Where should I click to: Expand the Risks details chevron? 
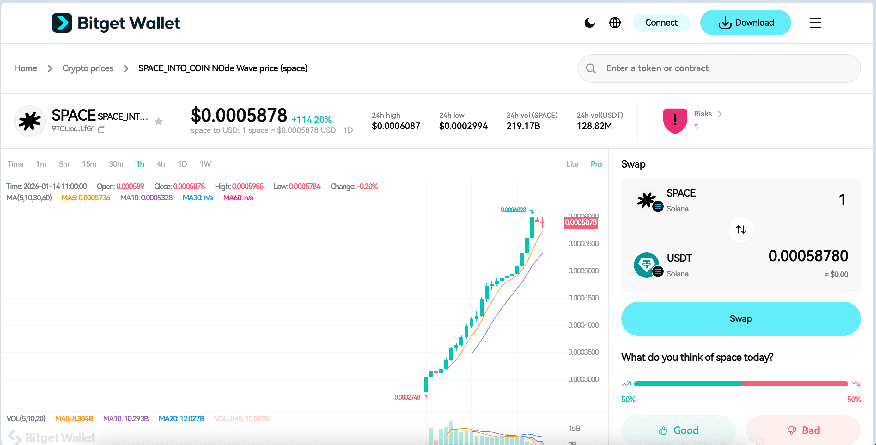point(720,114)
